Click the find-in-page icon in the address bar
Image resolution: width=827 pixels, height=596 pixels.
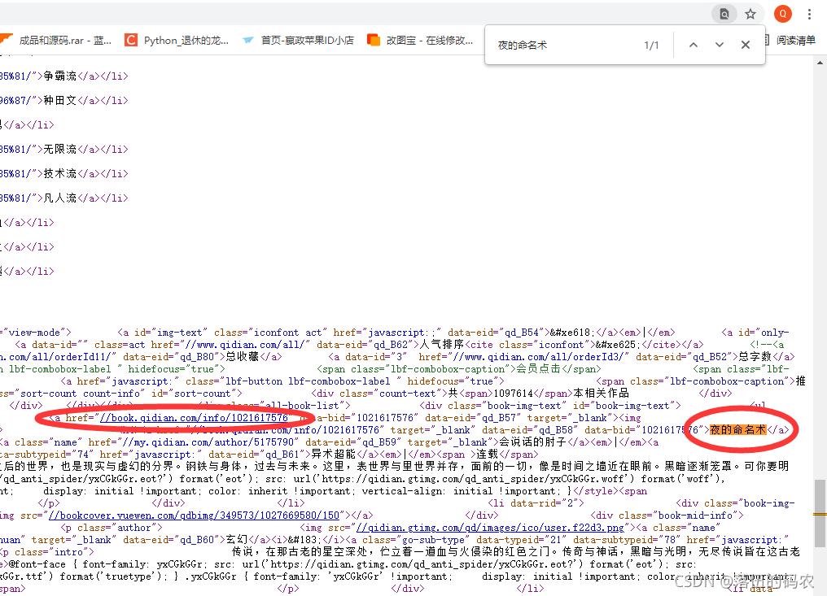click(x=724, y=13)
